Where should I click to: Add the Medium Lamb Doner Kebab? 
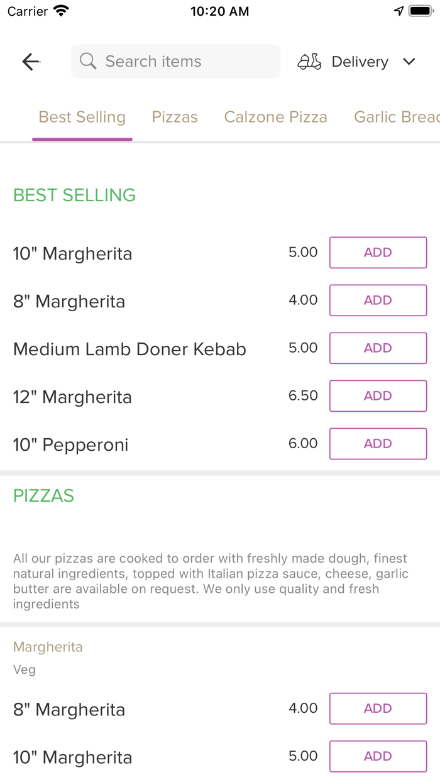click(x=378, y=348)
